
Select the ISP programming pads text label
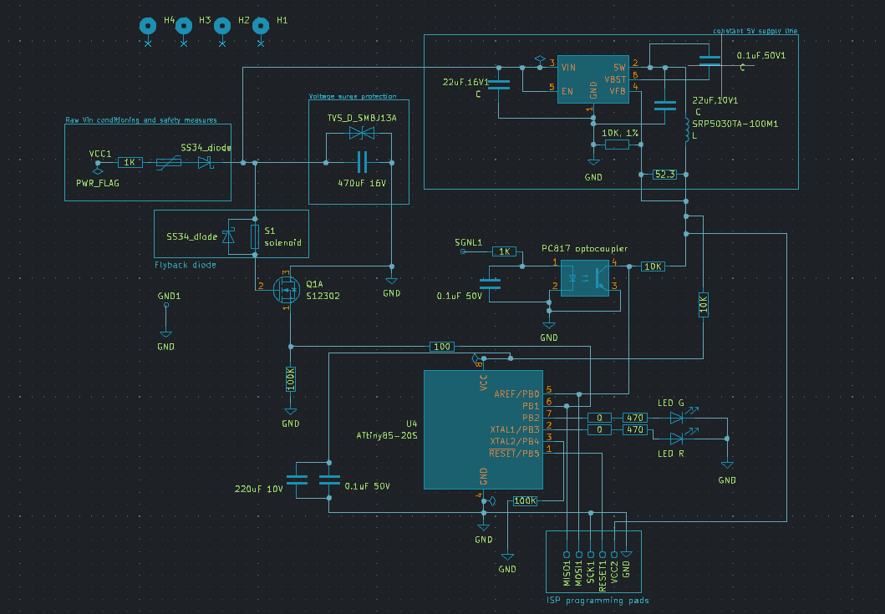[x=598, y=601]
